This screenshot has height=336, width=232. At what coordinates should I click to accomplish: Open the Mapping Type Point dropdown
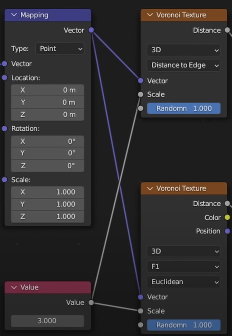[x=60, y=49]
